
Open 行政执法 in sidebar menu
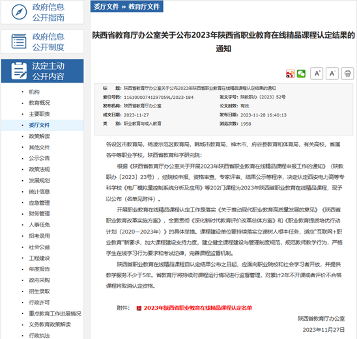tap(39, 336)
